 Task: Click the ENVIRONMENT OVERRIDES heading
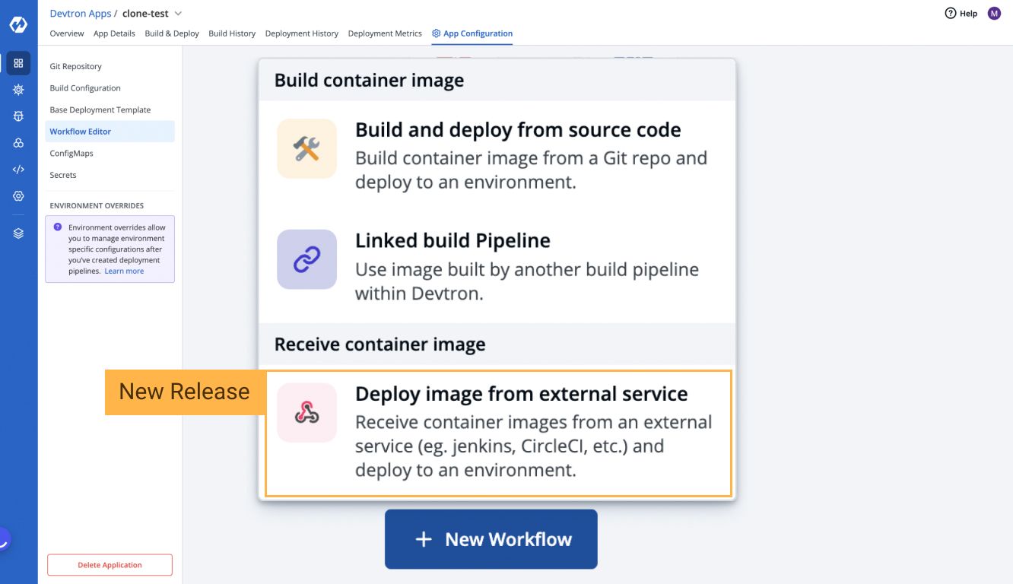[97, 205]
